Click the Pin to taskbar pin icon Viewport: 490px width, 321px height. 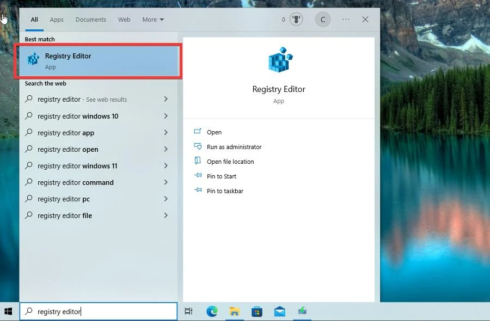198,190
